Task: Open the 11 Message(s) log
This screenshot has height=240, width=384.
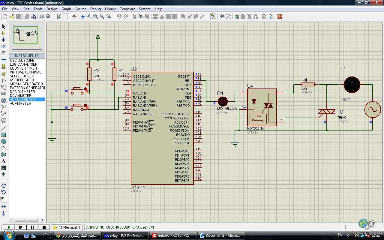Action: [67, 227]
